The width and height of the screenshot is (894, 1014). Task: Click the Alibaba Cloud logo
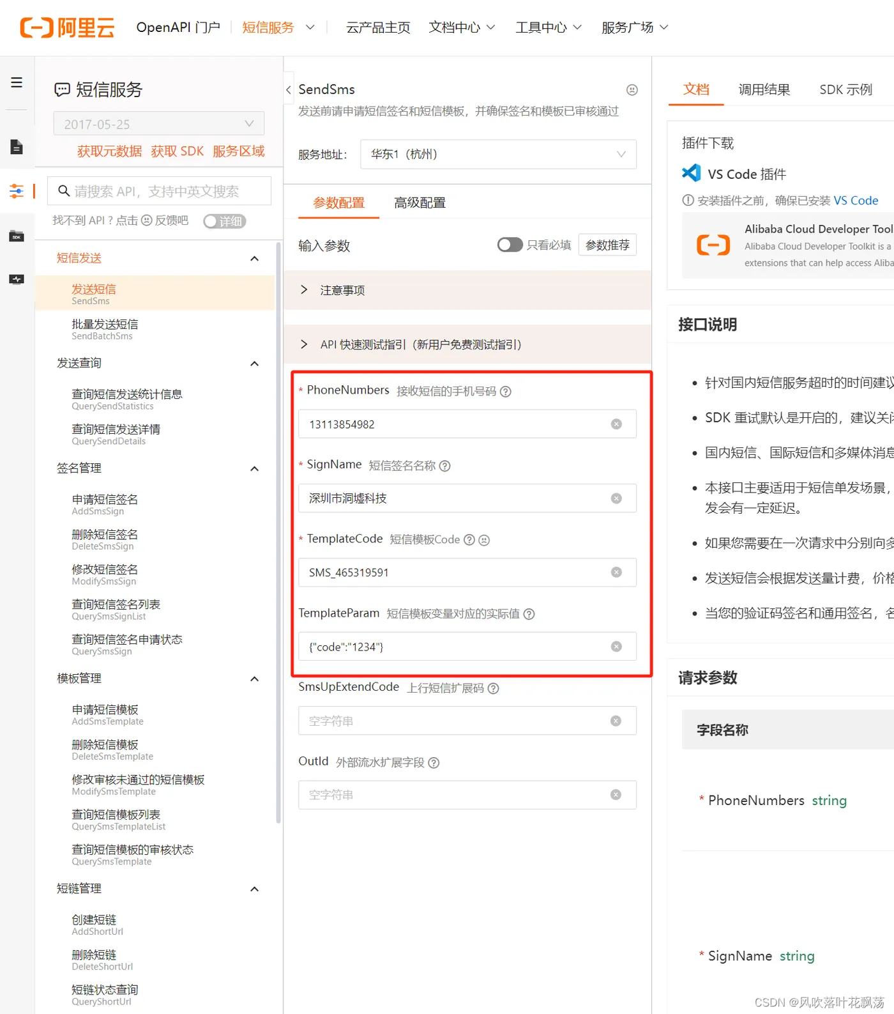[67, 27]
